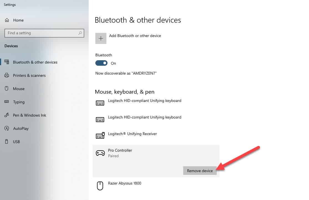This screenshot has width=309, height=200.
Task: Open Printers & scanners section
Action: (x=29, y=75)
